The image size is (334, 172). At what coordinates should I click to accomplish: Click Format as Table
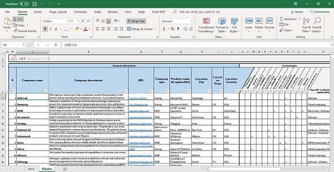pyautogui.click(x=222, y=25)
